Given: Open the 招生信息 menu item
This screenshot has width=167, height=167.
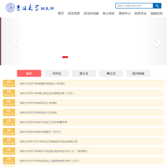Looking at the screenshot, I should 74,13.
